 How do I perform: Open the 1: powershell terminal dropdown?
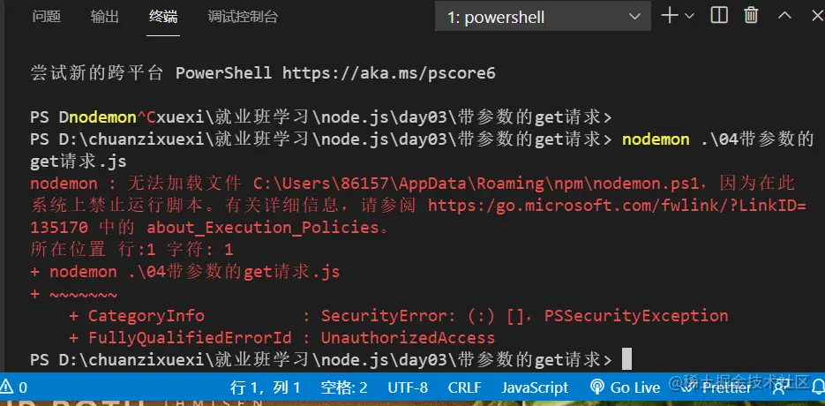click(543, 17)
